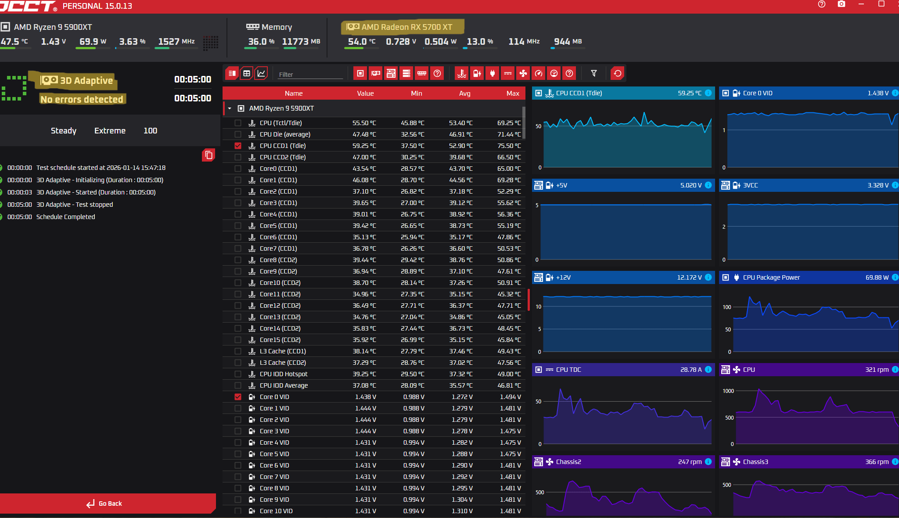The width and height of the screenshot is (899, 518).
Task: Click the 3D Adaptive test title
Action: point(86,80)
